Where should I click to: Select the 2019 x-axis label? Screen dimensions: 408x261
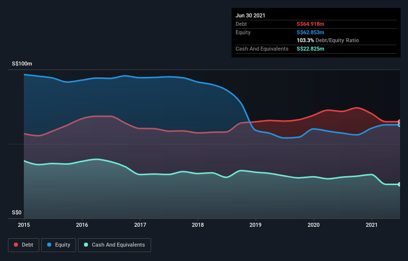(x=255, y=225)
